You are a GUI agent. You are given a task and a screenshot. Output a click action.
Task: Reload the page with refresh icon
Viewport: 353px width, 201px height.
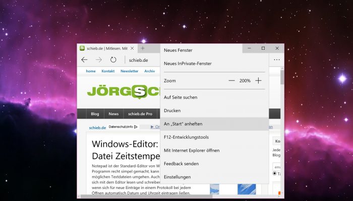click(x=113, y=60)
